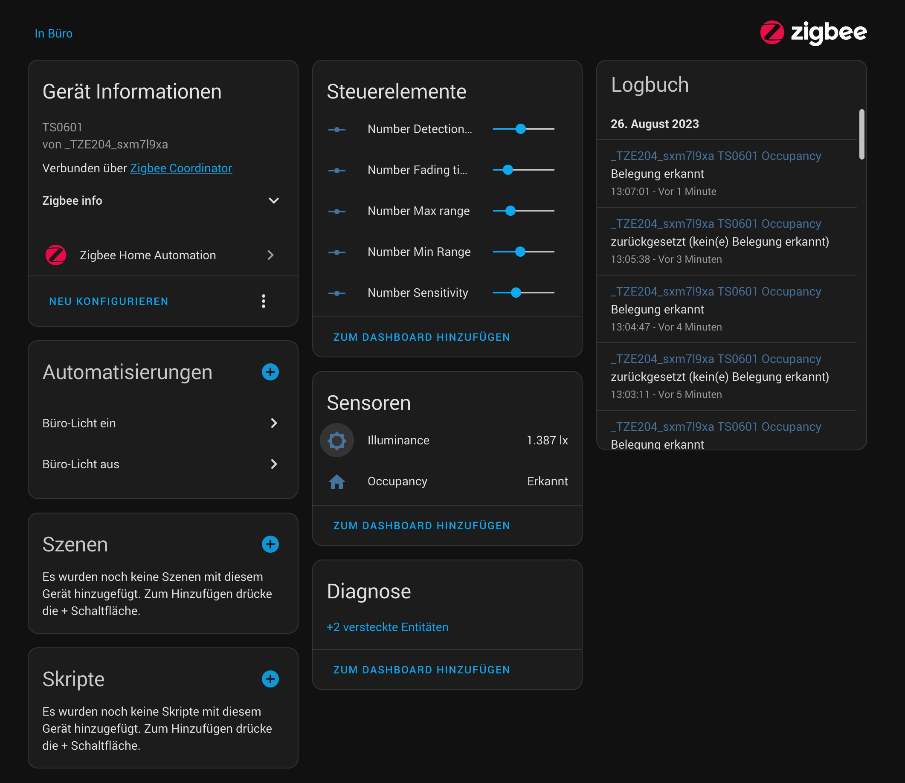Click the Number Sensitivity entity icon

point(336,293)
